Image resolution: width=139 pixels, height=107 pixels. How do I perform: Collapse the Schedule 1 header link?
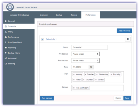tap(51, 39)
